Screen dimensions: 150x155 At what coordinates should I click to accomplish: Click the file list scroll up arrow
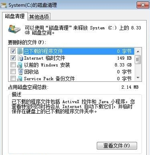(x=138, y=51)
